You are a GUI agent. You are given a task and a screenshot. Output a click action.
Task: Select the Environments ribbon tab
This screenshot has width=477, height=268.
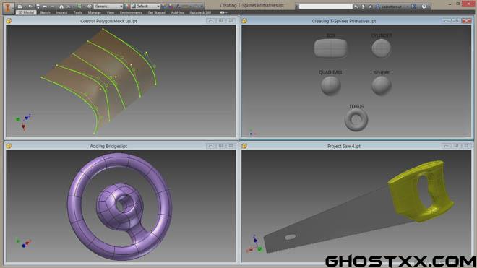point(131,12)
